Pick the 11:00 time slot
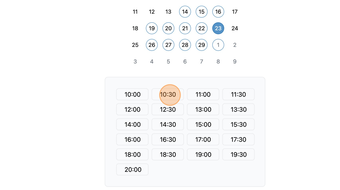The height and width of the screenshot is (190, 340). coord(203,94)
